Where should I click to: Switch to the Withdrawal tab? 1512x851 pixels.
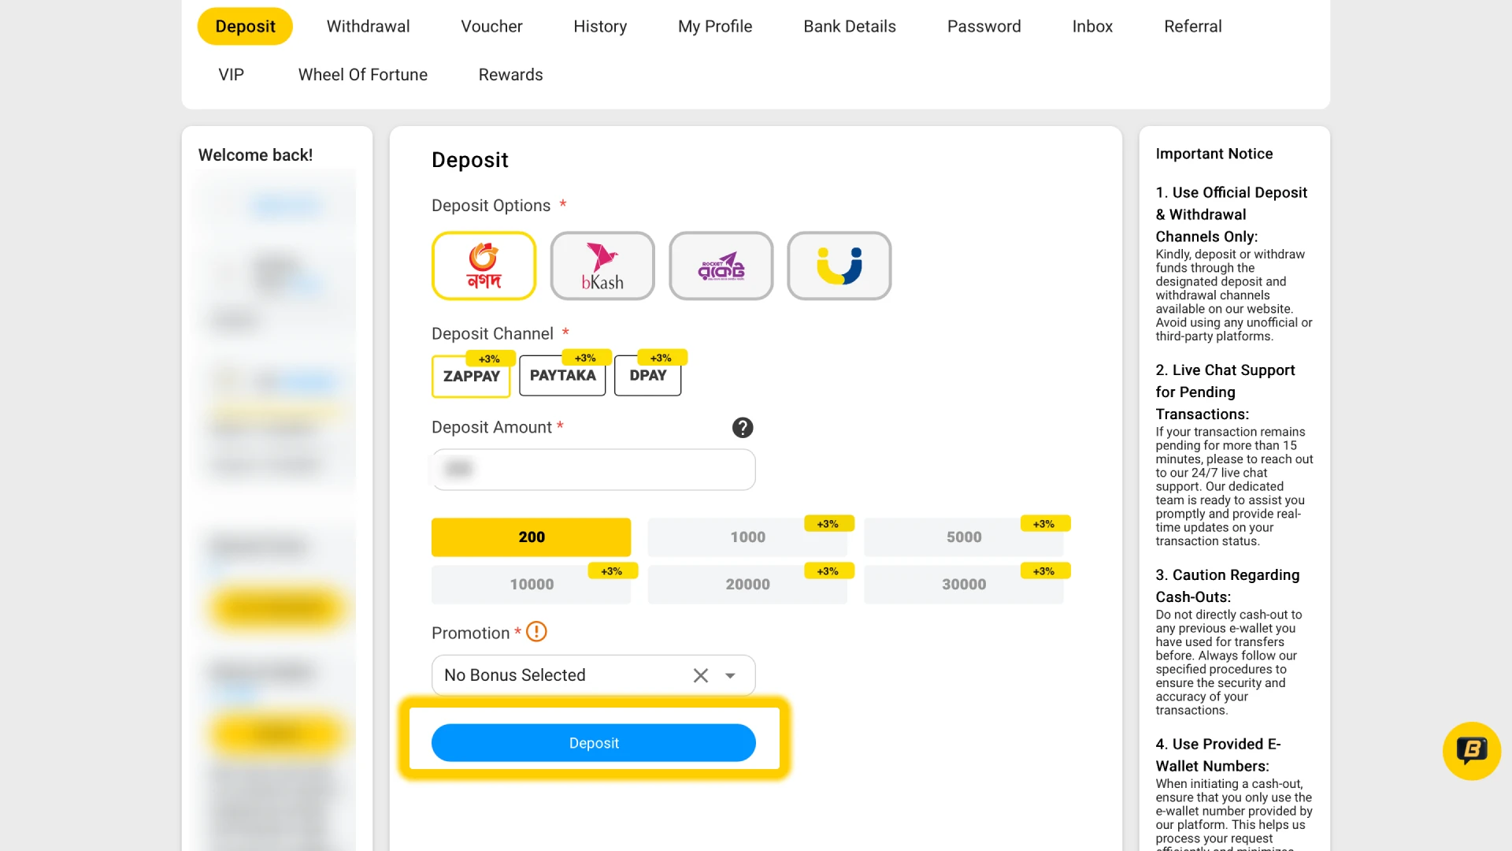tap(368, 26)
